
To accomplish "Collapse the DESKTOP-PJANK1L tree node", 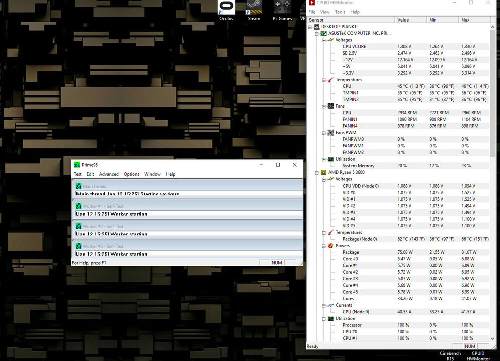I will pos(310,27).
